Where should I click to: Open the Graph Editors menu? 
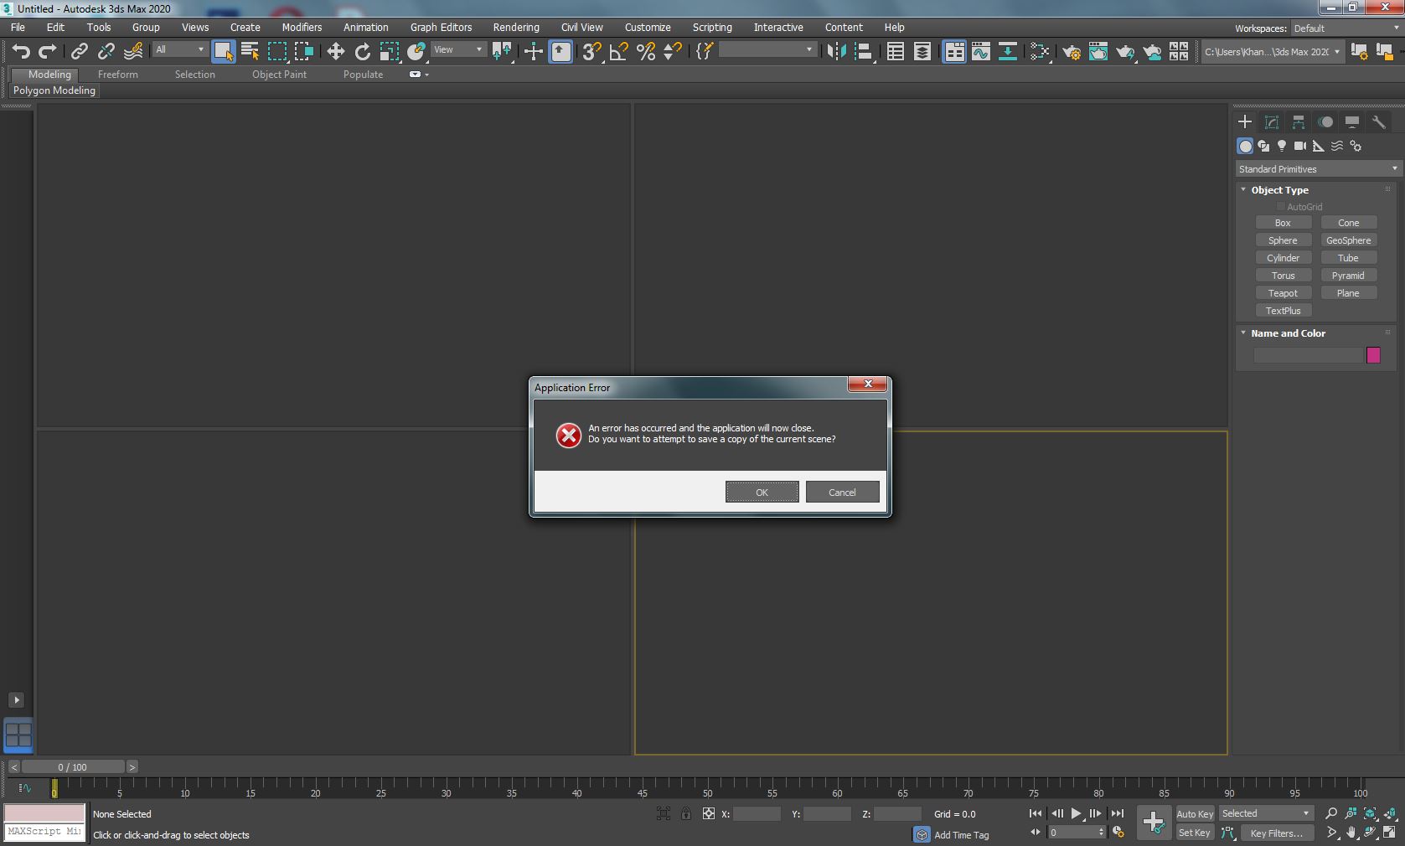[441, 27]
